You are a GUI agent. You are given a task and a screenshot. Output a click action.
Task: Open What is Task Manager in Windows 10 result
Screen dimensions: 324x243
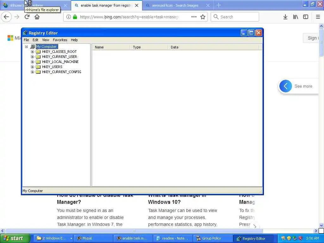point(177,199)
